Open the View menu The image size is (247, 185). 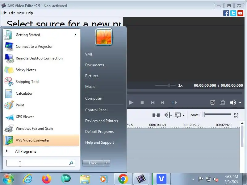click(x=20, y=13)
